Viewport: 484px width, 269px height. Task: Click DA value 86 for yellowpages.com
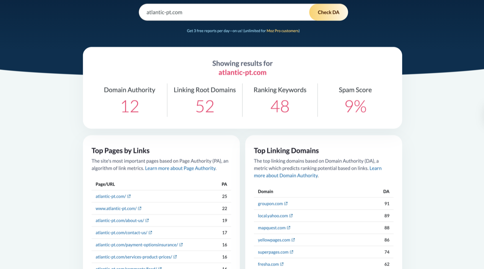(387, 240)
